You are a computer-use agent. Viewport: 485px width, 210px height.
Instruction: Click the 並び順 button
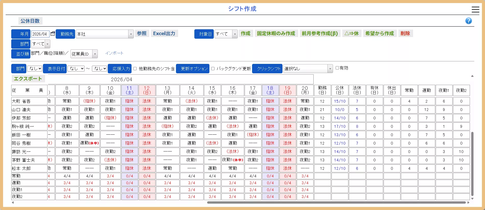(x=21, y=54)
